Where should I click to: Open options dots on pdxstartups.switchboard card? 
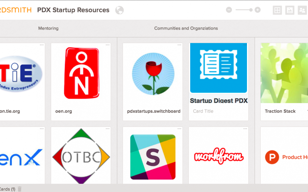(179, 45)
